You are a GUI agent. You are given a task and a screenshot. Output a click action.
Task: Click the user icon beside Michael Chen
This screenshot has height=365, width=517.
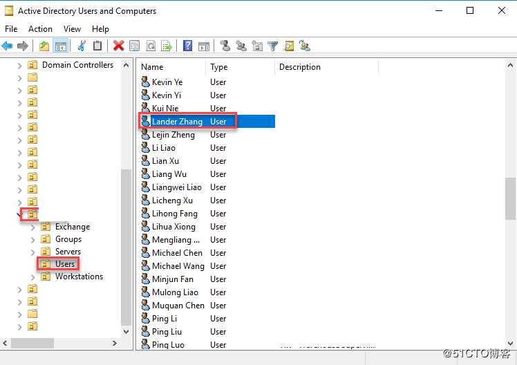coord(145,253)
